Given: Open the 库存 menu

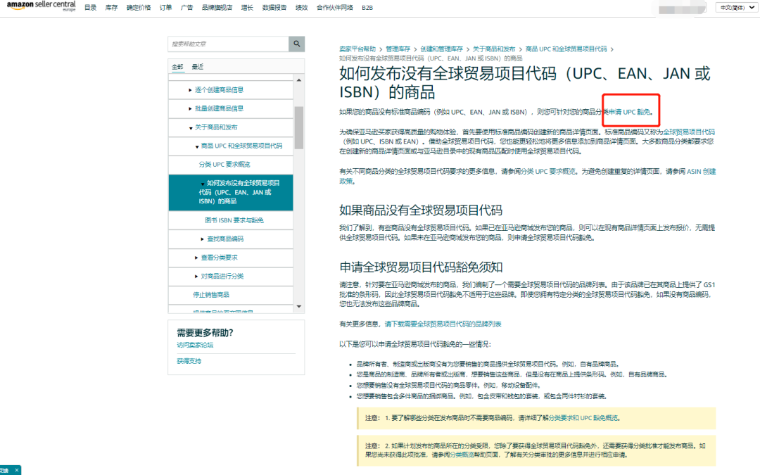Looking at the screenshot, I should [x=111, y=8].
